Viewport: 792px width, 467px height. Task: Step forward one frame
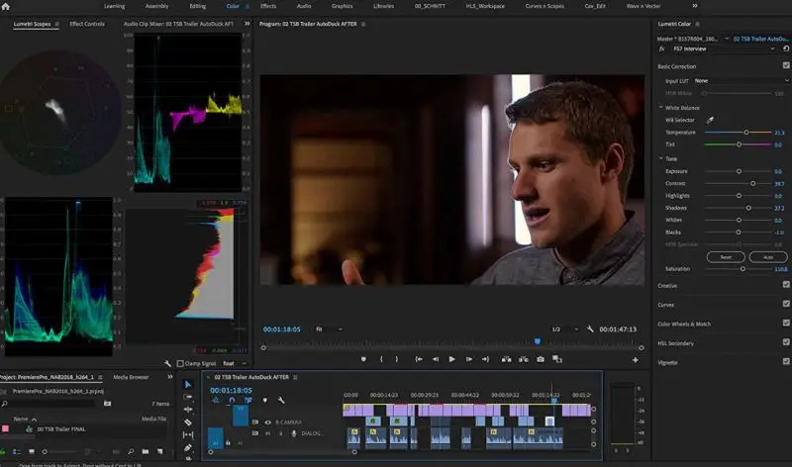(x=469, y=359)
